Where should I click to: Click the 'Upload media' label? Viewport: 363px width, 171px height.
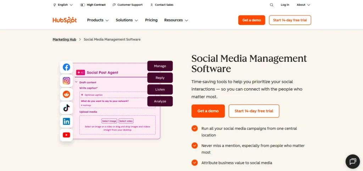(88, 112)
